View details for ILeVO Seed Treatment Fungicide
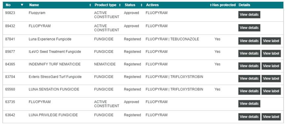 (x=249, y=54)
